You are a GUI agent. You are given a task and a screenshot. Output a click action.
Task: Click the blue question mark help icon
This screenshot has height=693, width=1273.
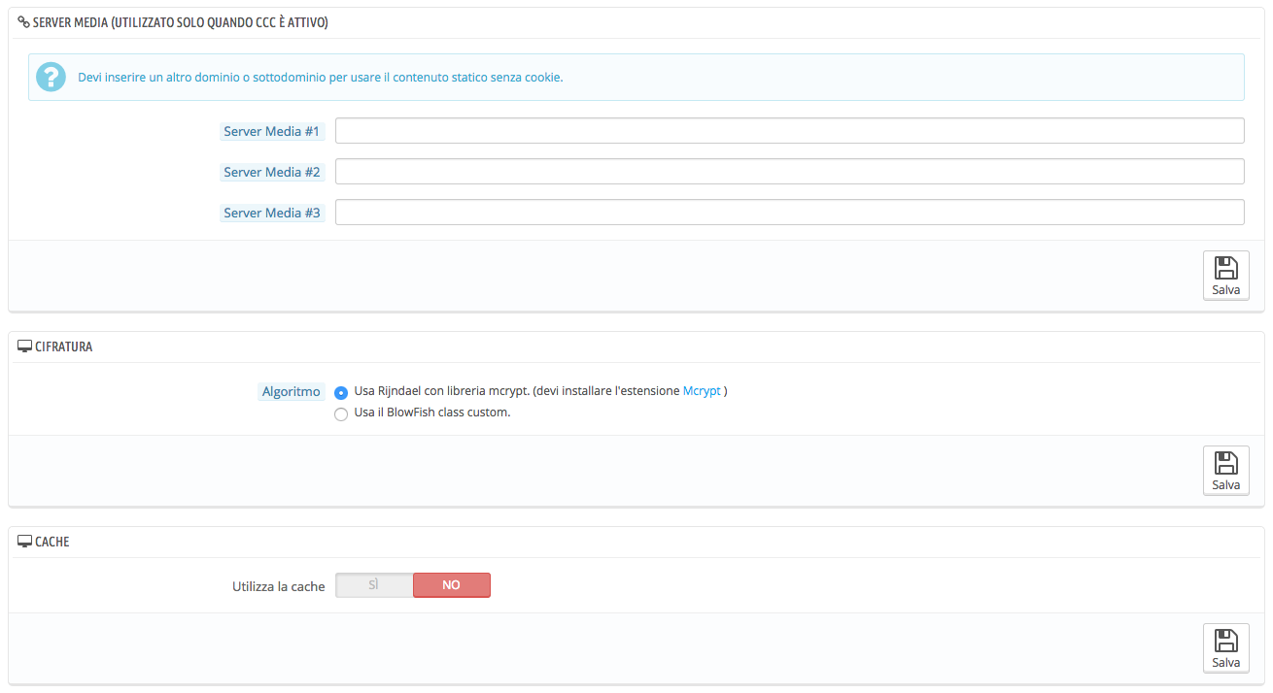coord(51,77)
